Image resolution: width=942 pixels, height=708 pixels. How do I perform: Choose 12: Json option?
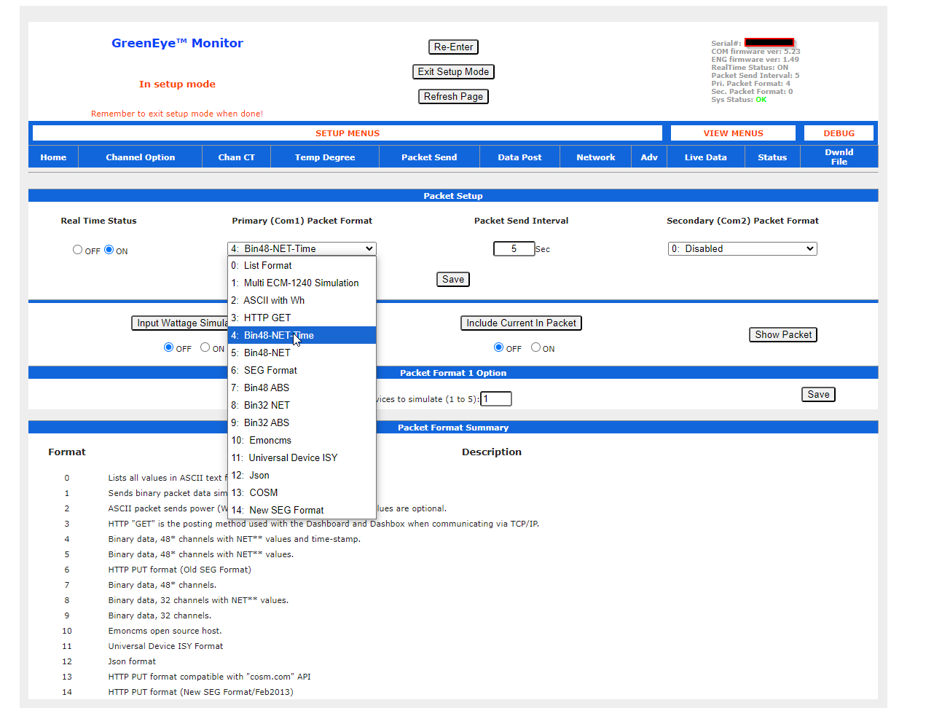(x=302, y=476)
